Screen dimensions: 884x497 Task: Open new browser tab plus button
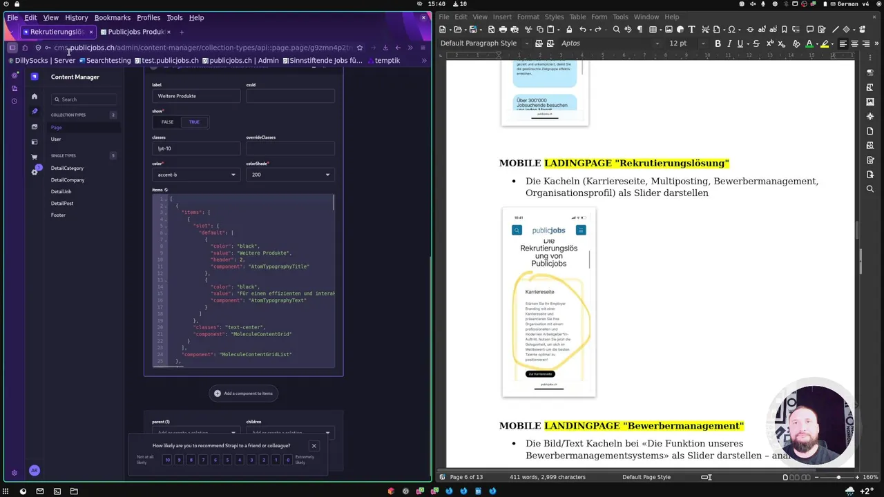(182, 32)
